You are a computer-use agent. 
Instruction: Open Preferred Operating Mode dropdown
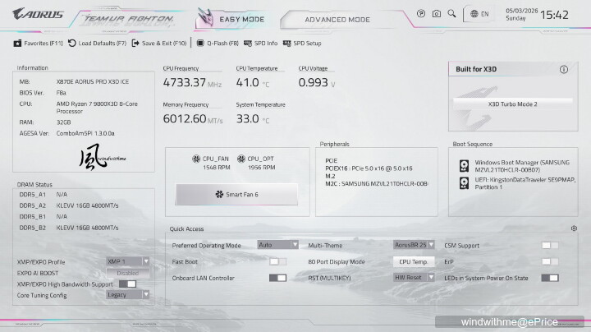(277, 245)
